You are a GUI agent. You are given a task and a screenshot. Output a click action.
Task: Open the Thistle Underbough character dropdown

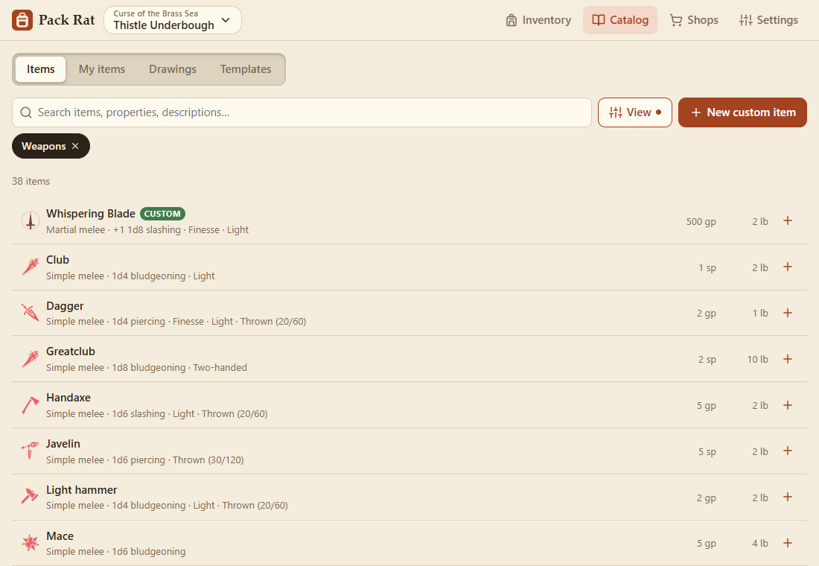173,20
